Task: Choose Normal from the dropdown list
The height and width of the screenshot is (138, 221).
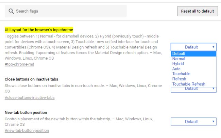Action: pyautogui.click(x=179, y=59)
